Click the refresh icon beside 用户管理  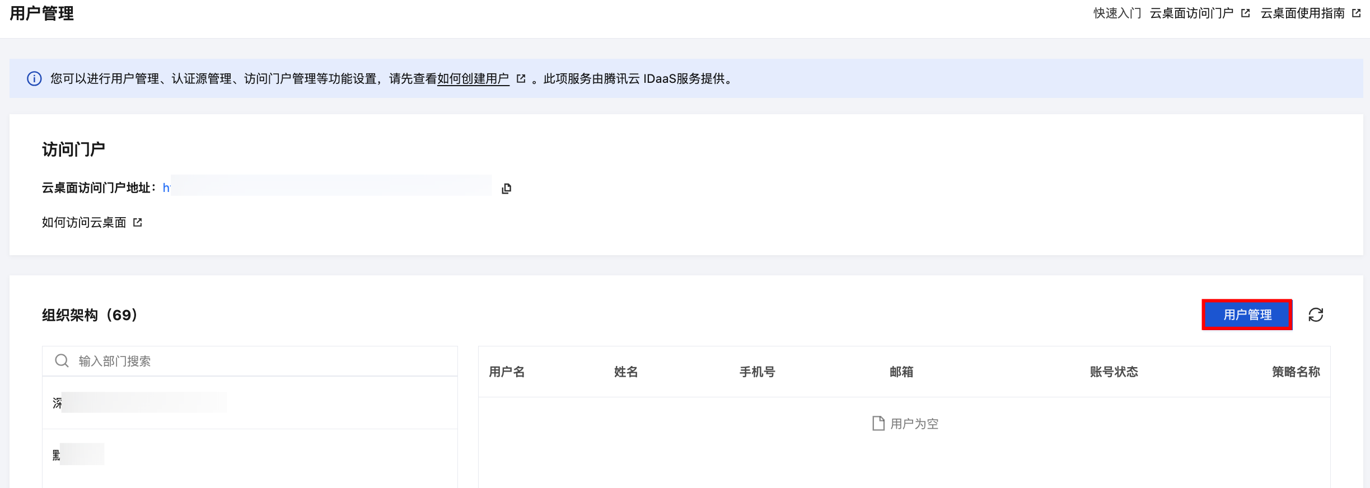click(x=1316, y=315)
